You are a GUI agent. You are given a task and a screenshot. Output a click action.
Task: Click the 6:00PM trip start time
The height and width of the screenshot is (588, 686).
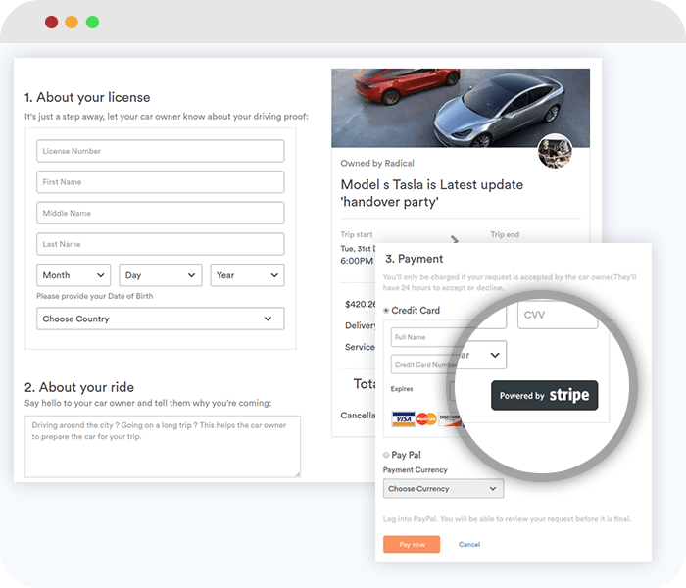pos(357,261)
